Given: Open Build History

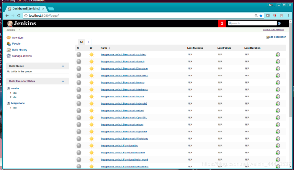Looking at the screenshot, I should tap(19, 50).
